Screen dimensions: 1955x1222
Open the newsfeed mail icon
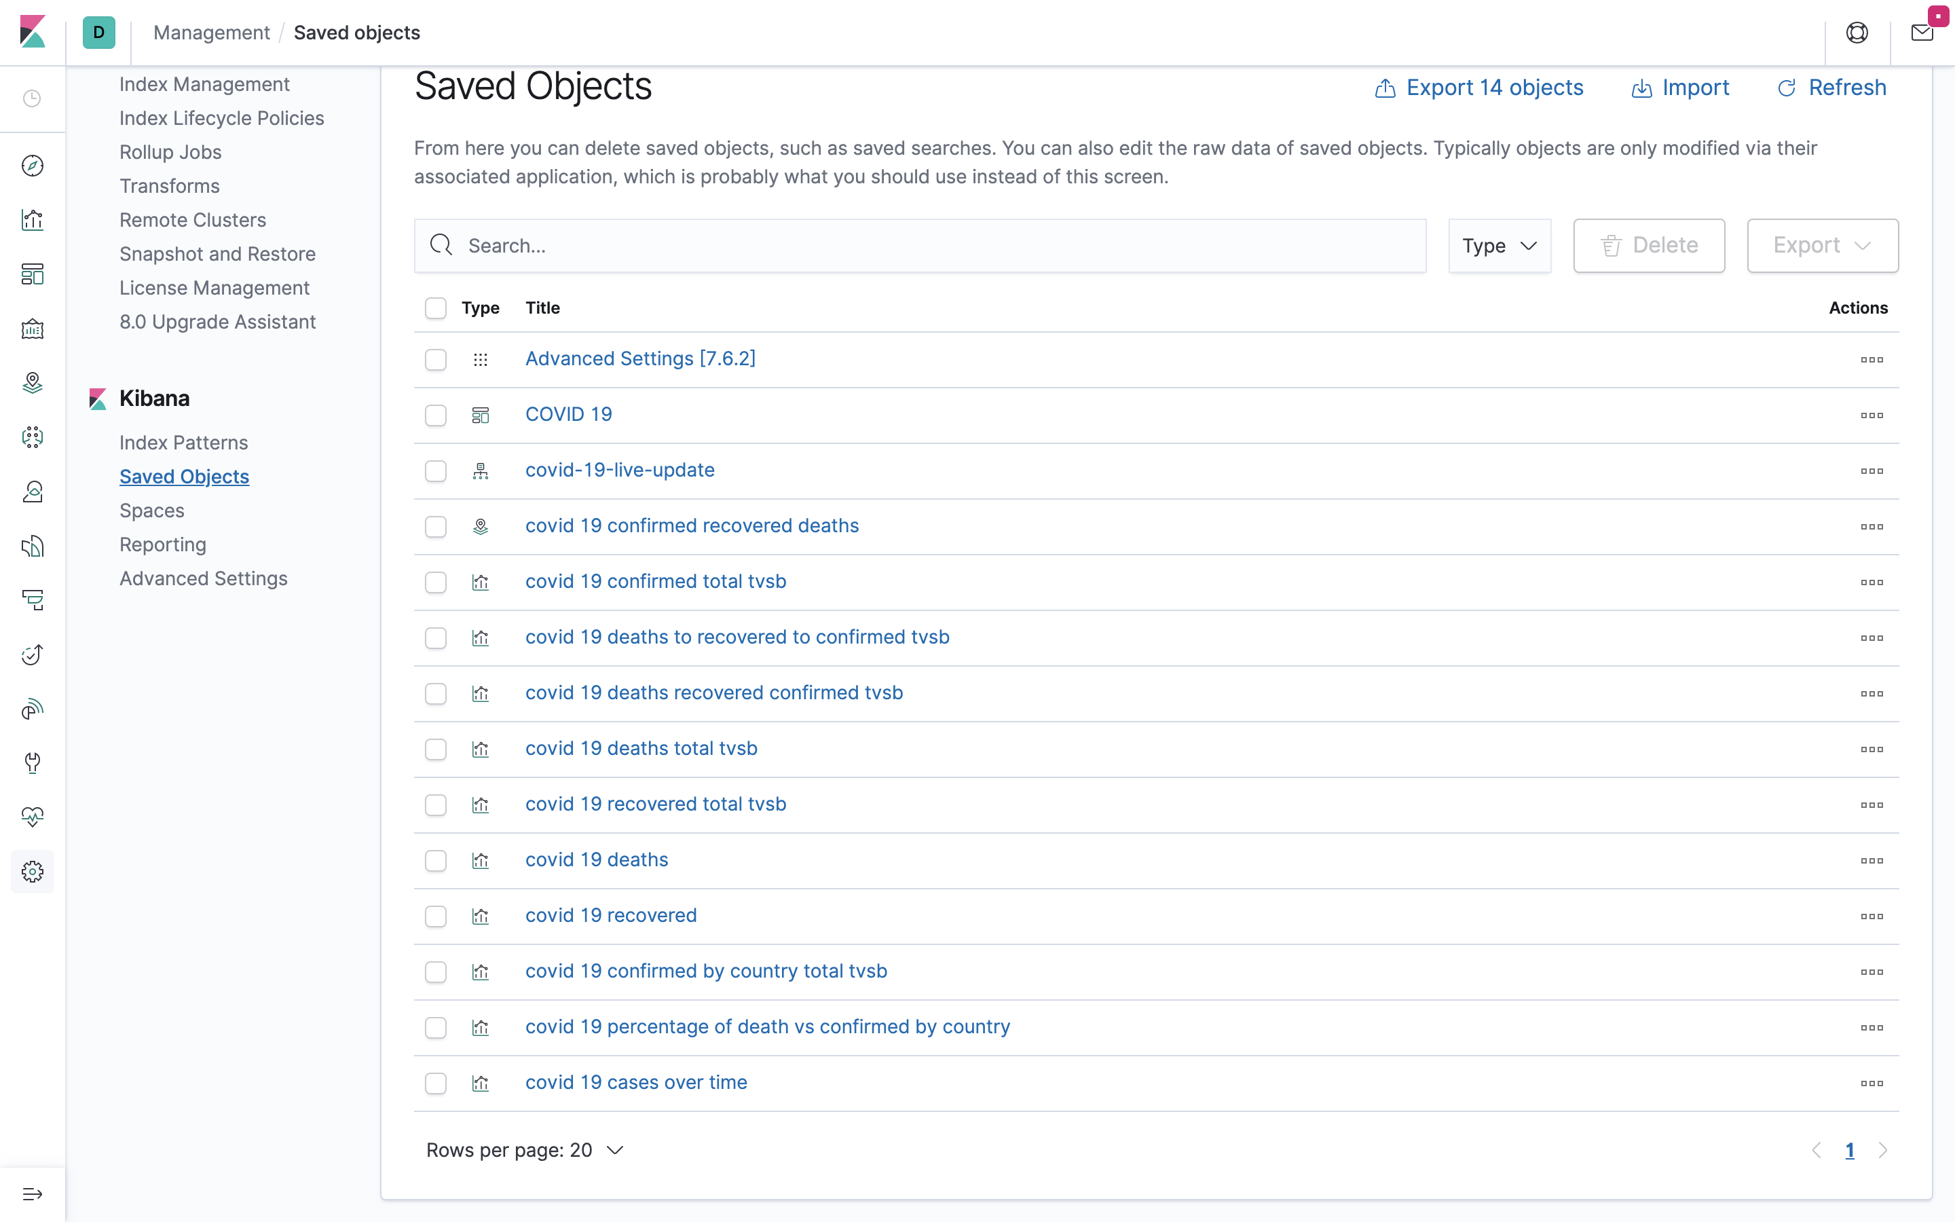coord(1922,33)
